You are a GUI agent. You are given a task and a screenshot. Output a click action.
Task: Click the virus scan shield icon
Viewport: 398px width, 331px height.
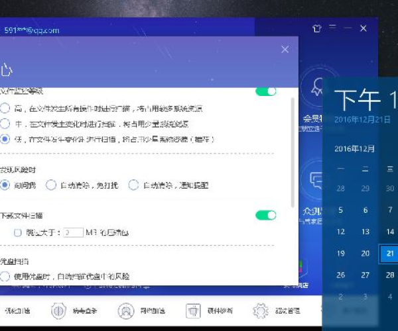coord(58,310)
